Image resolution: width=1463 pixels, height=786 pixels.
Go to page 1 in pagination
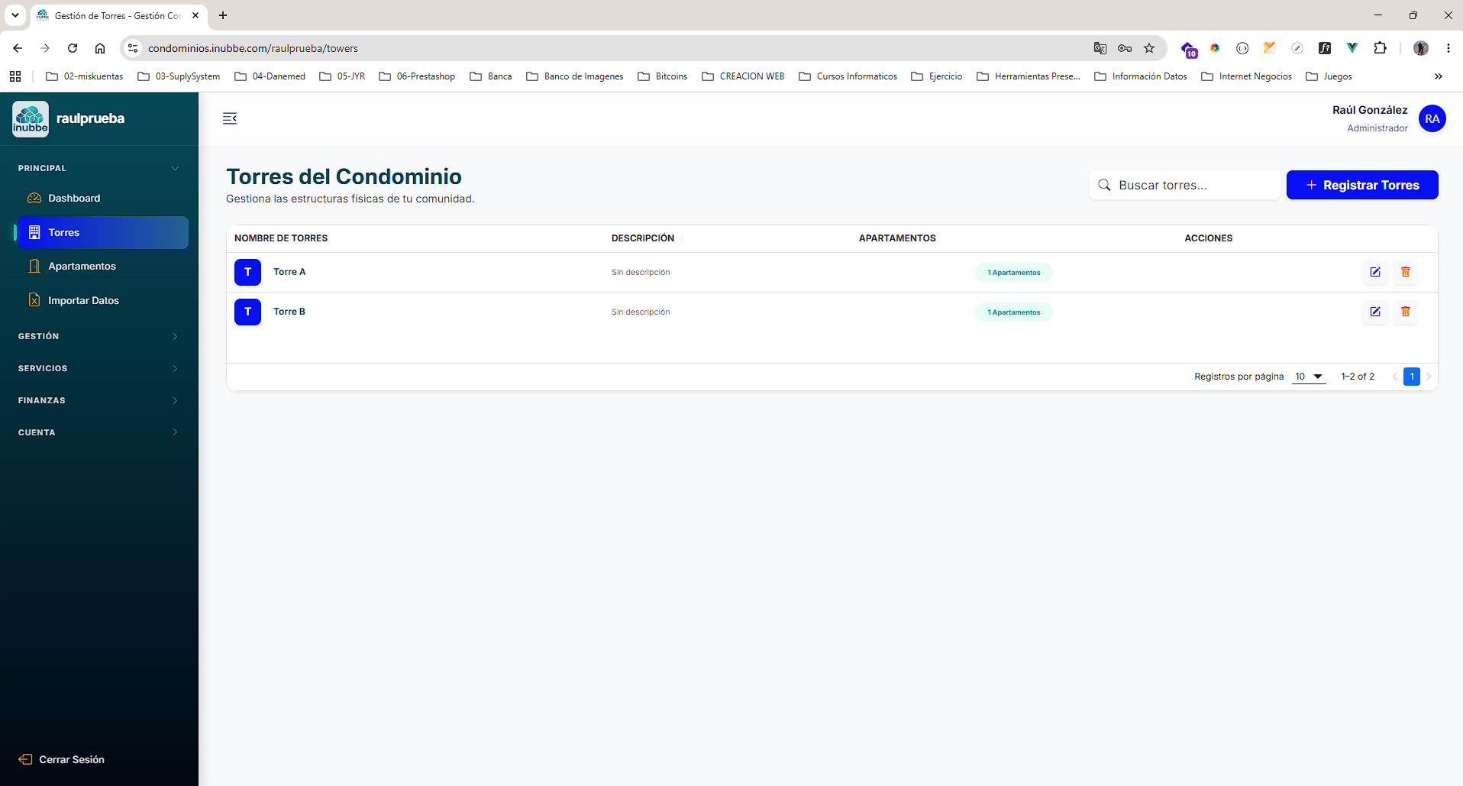pyautogui.click(x=1412, y=377)
